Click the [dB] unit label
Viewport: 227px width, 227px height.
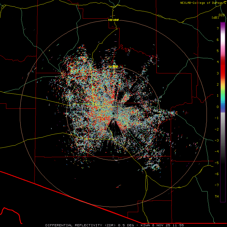(215, 17)
